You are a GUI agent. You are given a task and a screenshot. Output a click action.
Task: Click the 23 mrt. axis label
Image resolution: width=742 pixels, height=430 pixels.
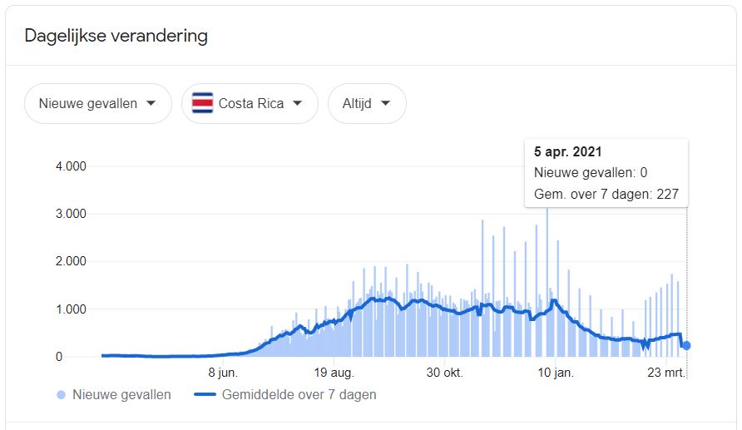click(x=666, y=373)
